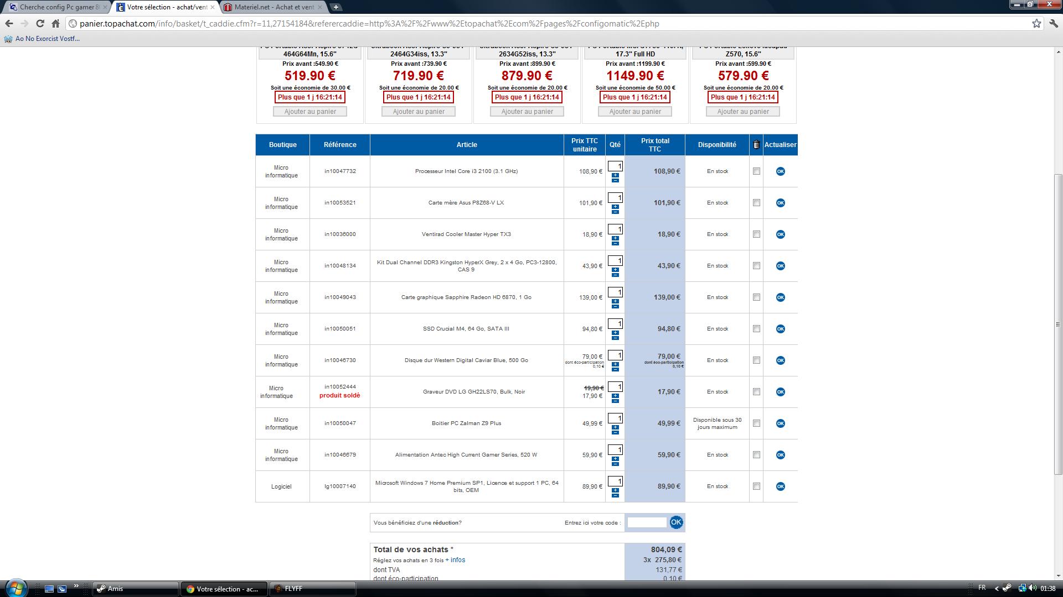This screenshot has width=1063, height=597.
Task: Switch to Materiel.net browser tab
Action: pyautogui.click(x=273, y=7)
